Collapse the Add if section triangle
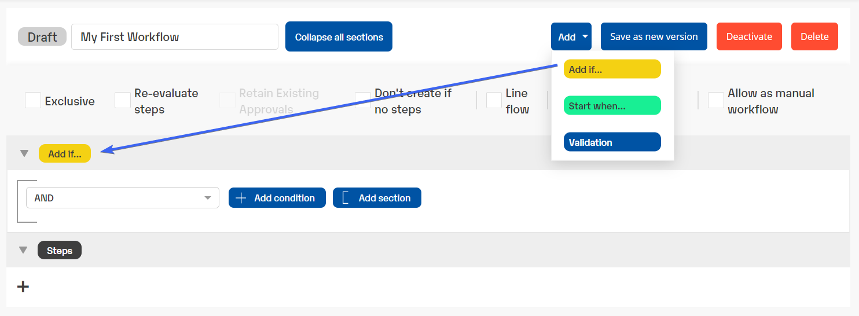Viewport: 859px width, 316px height. [x=24, y=153]
